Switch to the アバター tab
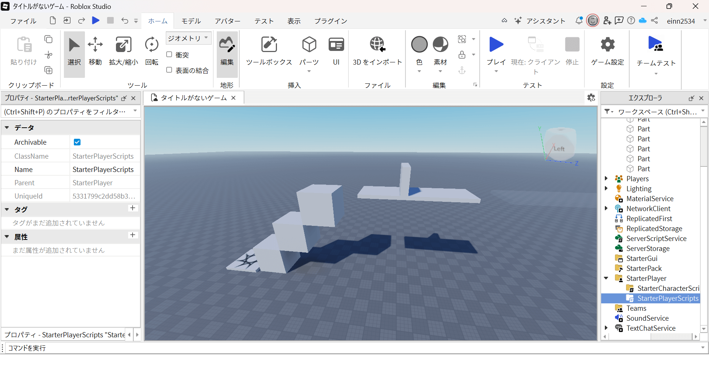The image size is (709, 372). 227,21
